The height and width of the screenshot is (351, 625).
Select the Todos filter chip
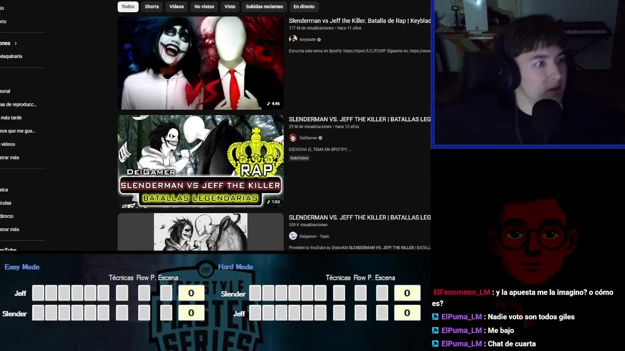(128, 6)
